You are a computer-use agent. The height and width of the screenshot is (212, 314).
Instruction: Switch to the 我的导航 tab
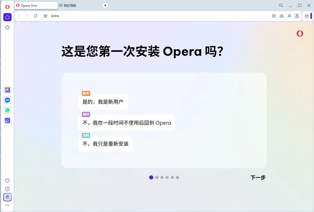[68, 5]
